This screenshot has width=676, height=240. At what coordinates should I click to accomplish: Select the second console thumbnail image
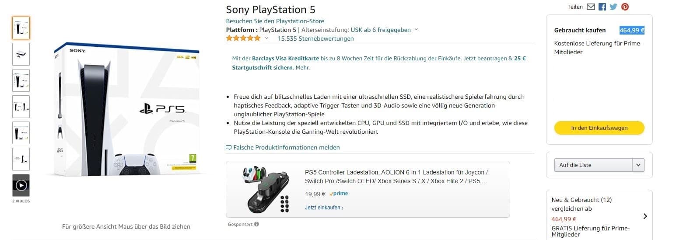coord(21,54)
